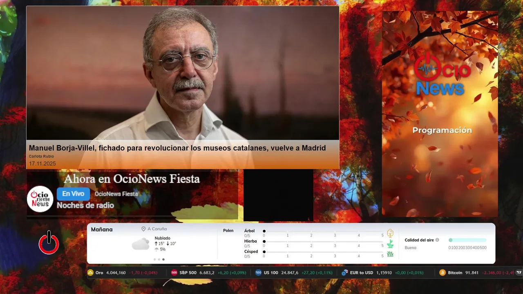Open the Manuel Borja-Villel news headline

[x=177, y=148]
